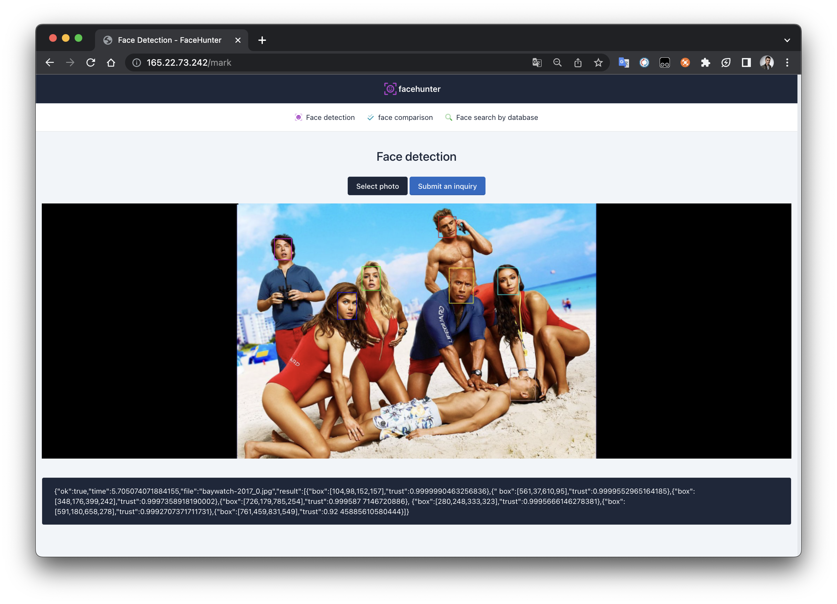Click the green magnifier search icon
Image resolution: width=837 pixels, height=604 pixels.
point(448,117)
